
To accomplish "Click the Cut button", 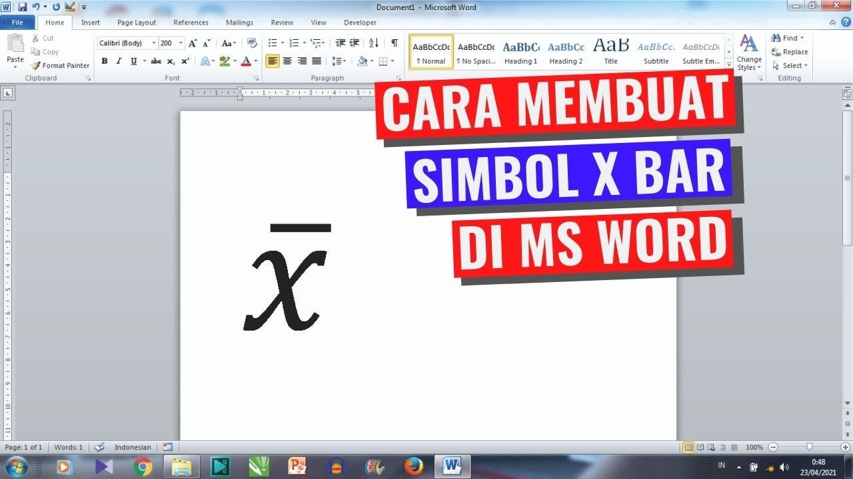I will pos(43,39).
